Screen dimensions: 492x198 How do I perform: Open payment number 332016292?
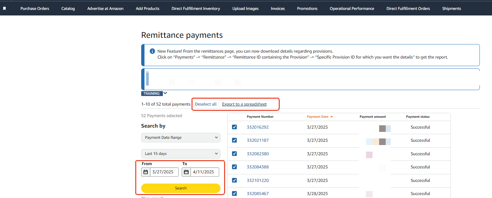tap(258, 127)
